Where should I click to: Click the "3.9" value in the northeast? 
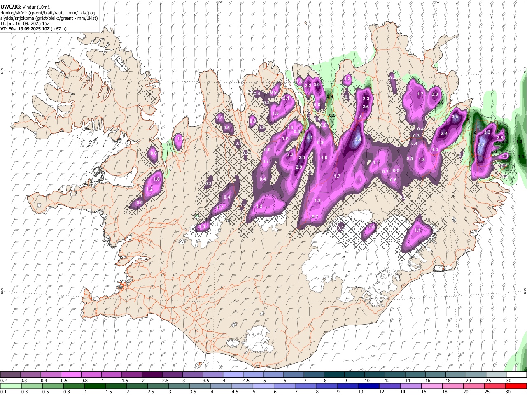pos(455,117)
